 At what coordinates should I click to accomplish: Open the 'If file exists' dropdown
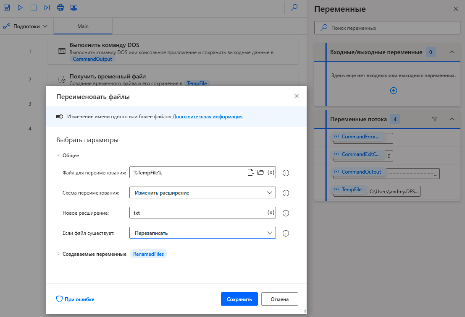click(202, 233)
